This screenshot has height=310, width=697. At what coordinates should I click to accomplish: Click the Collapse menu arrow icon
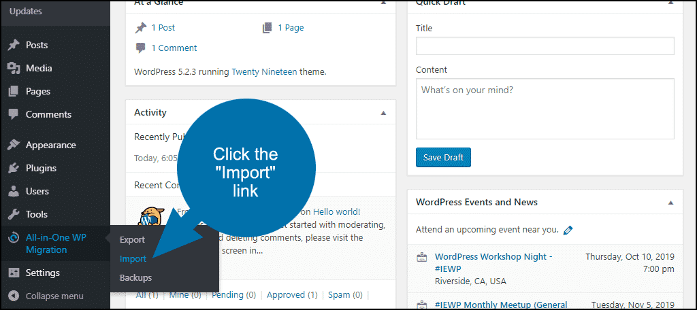[x=14, y=296]
